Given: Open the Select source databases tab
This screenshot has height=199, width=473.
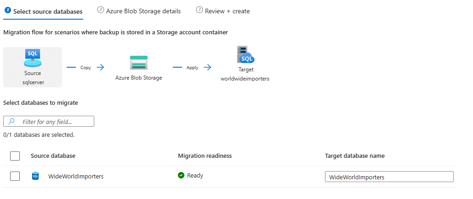Looking at the screenshot, I should (x=43, y=11).
